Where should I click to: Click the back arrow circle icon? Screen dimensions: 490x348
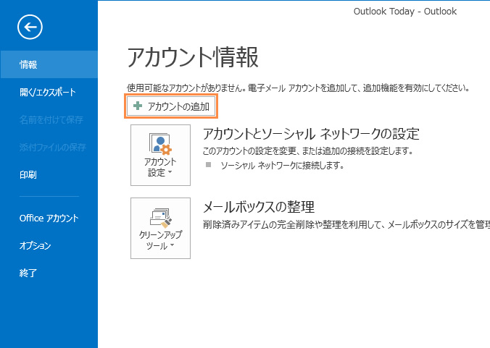tap(30, 27)
